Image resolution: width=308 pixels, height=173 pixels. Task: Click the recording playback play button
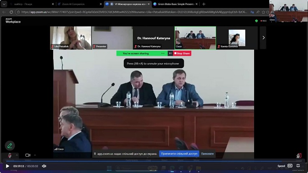7,166
